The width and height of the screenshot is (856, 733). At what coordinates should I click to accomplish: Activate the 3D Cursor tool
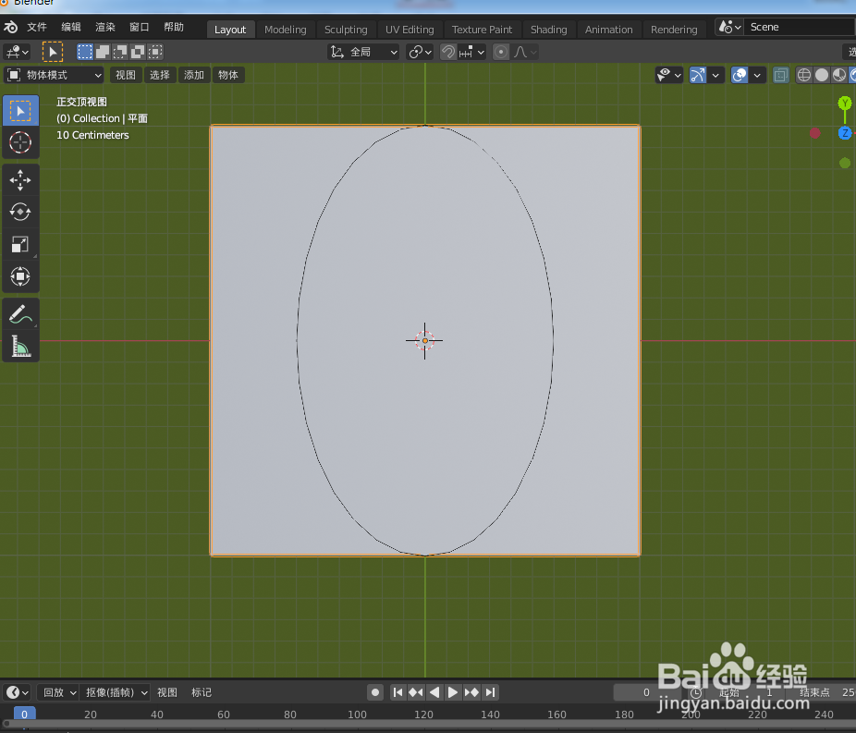[x=20, y=143]
